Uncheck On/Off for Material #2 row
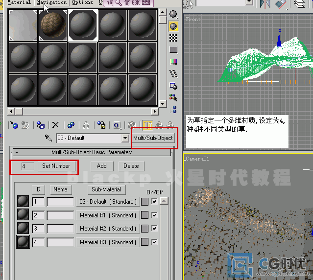 [x=154, y=228]
